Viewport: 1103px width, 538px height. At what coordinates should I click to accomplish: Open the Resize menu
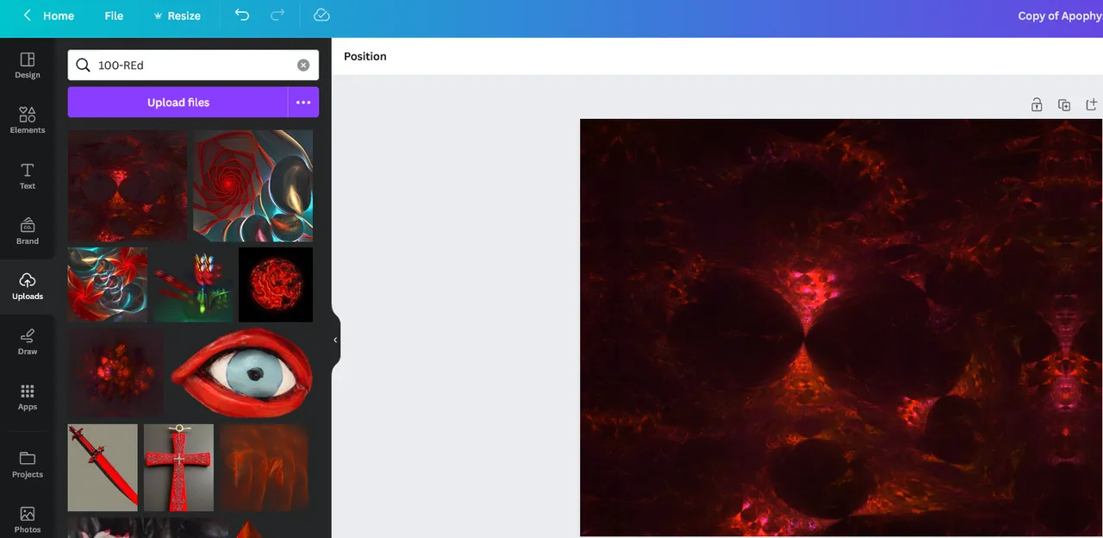pyautogui.click(x=177, y=16)
